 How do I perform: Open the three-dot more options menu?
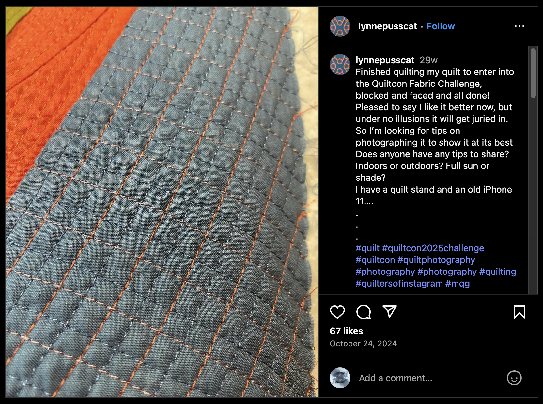click(x=520, y=26)
